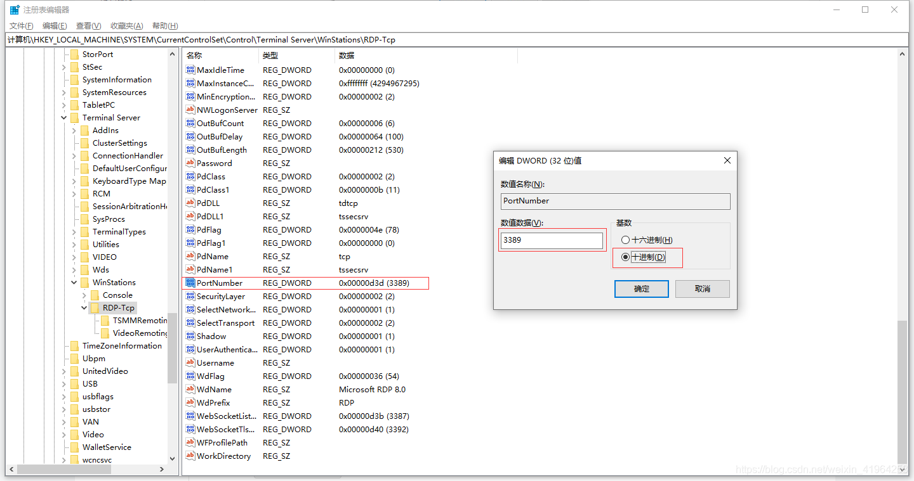This screenshot has height=481, width=914.
Task: Select the UnitedVideo tree item
Action: pos(105,371)
